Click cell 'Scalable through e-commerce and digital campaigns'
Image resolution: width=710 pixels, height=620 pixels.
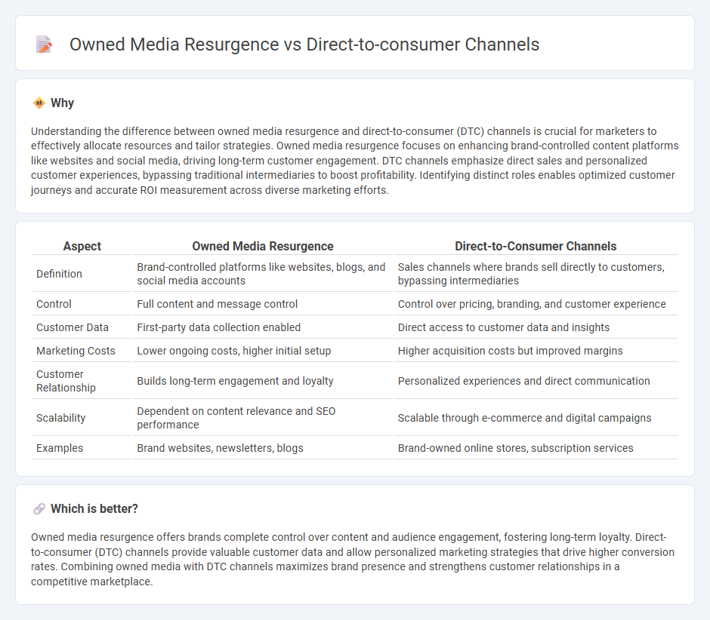536,418
